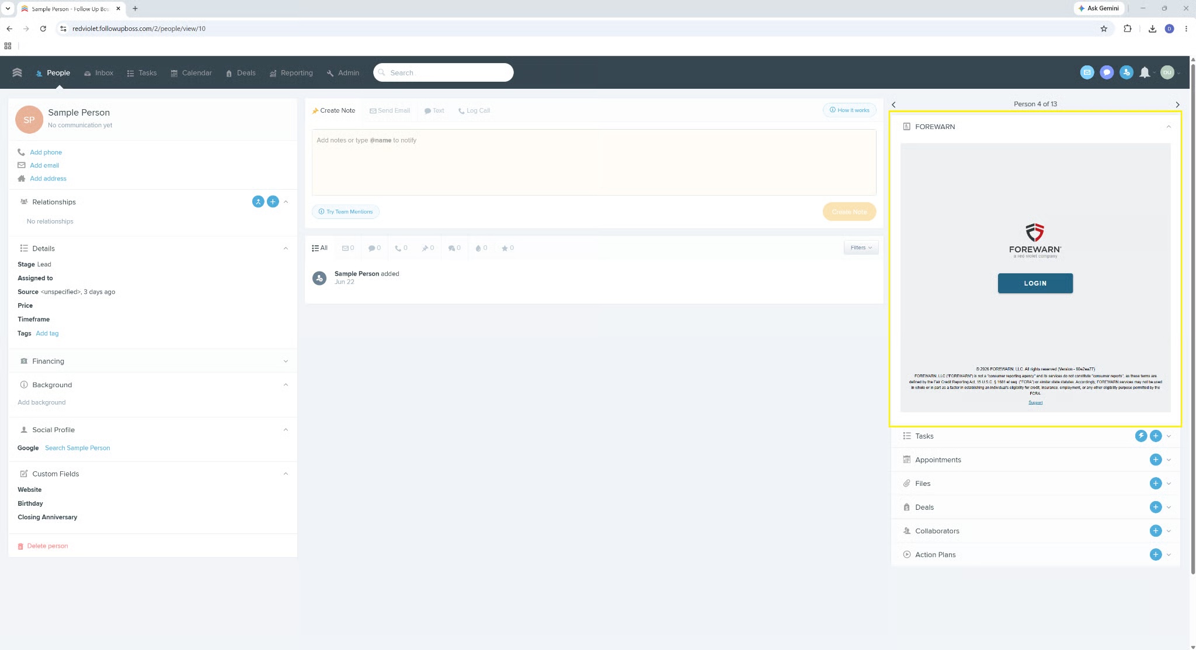Filter timeline by phone calls
The width and height of the screenshot is (1196, 650).
tap(401, 248)
